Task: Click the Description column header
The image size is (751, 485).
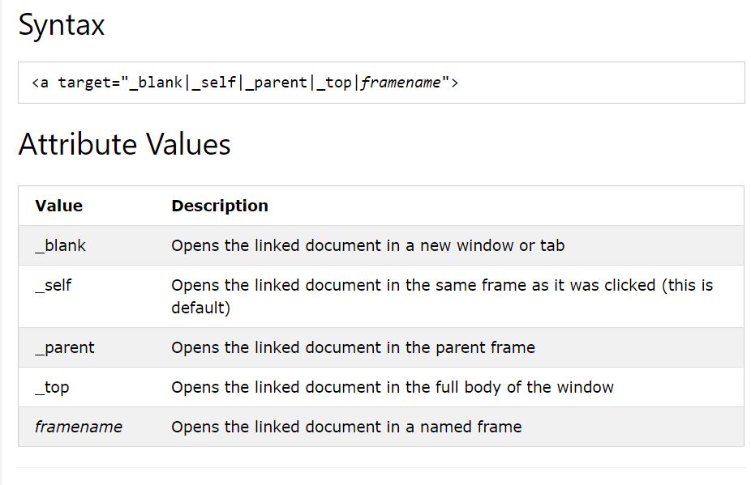Action: [219, 206]
